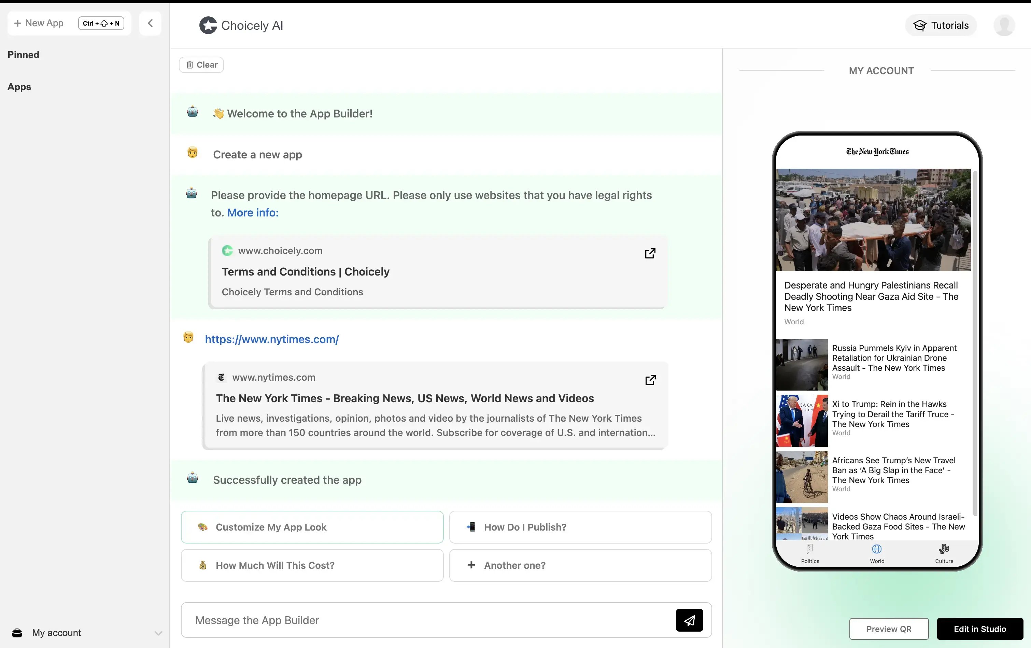Open Africans See Trump's Travel Ban thumbnail

[x=802, y=477]
